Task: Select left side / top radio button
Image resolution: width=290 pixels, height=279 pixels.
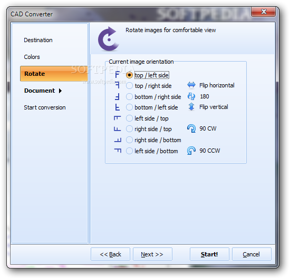Action: point(129,118)
